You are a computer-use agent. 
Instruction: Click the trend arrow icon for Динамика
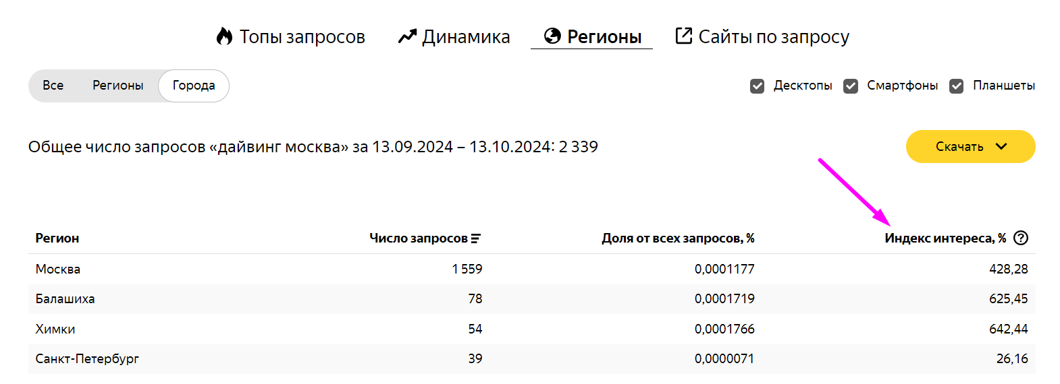(407, 36)
